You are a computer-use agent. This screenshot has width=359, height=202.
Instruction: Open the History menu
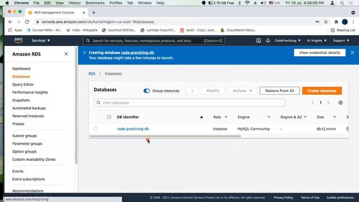75,3
